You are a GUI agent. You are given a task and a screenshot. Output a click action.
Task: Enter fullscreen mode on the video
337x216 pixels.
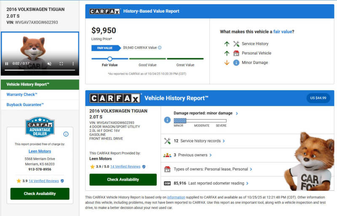(x=61, y=64)
